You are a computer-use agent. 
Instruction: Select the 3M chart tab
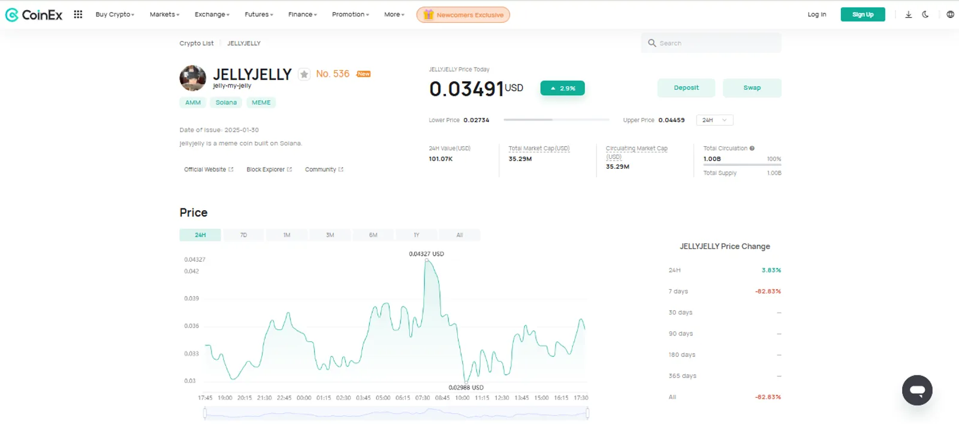point(330,235)
